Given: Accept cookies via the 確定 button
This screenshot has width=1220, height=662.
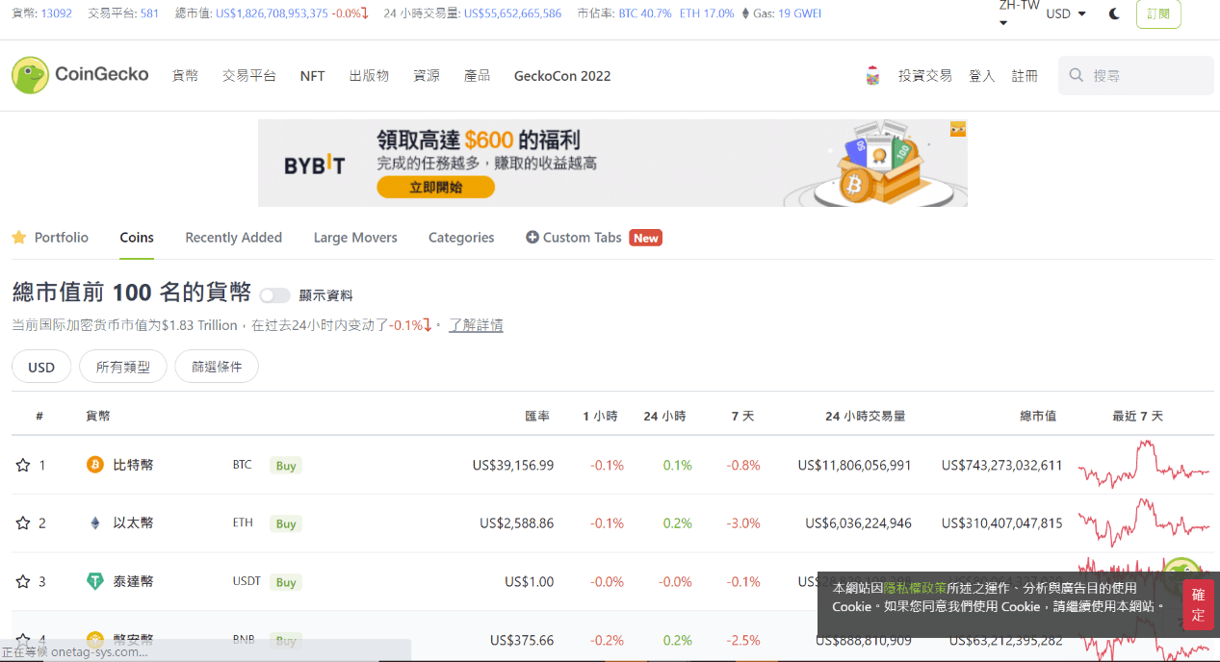Looking at the screenshot, I should pyautogui.click(x=1198, y=605).
